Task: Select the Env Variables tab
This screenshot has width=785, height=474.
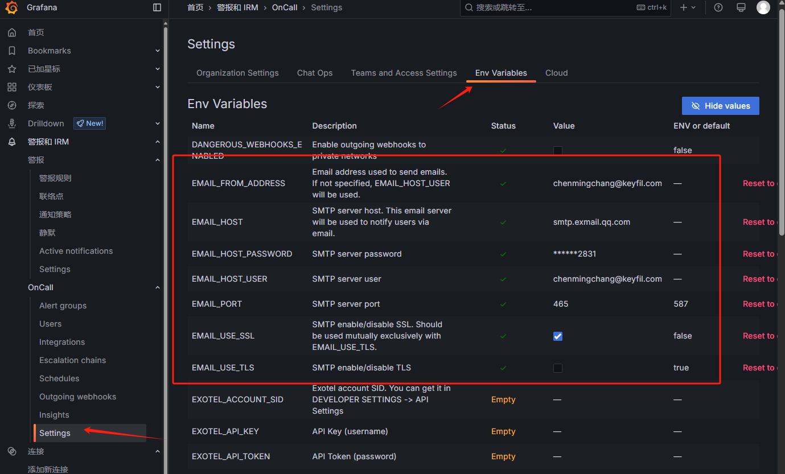Action: (x=501, y=73)
